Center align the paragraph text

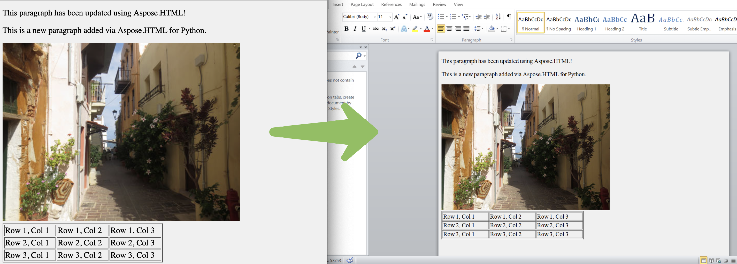449,29
